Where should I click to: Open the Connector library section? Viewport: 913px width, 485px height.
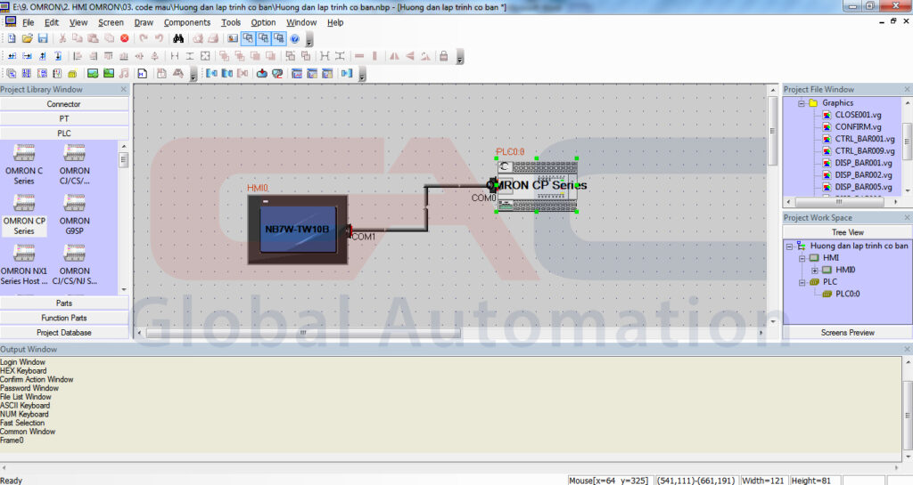tap(64, 104)
